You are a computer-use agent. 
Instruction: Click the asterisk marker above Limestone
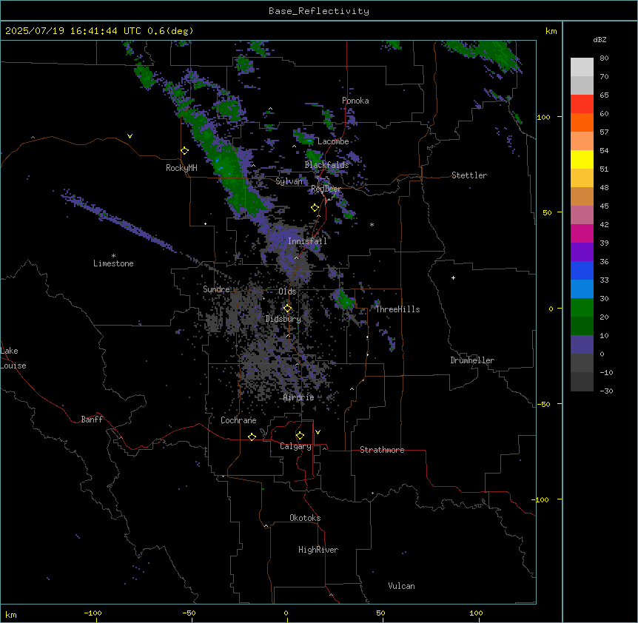[x=113, y=256]
